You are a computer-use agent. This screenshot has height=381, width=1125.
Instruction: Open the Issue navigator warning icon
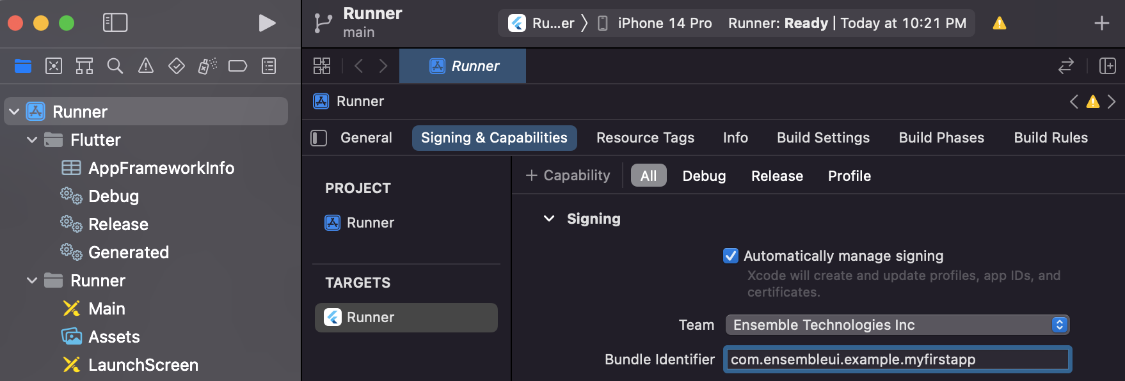[x=146, y=66]
